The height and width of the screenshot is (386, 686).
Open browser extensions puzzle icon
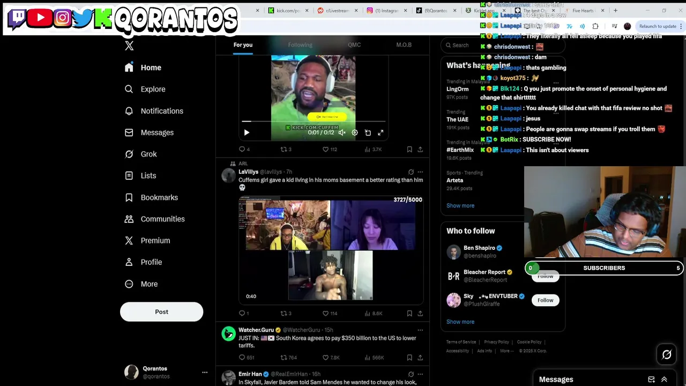[595, 26]
